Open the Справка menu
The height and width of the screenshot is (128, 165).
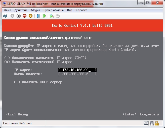pyautogui.click(x=81, y=10)
